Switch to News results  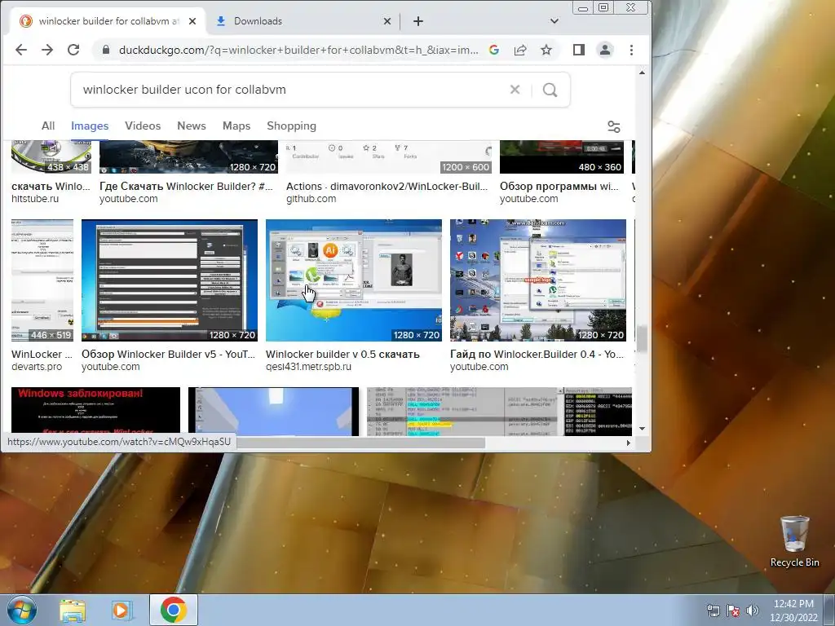[191, 126]
